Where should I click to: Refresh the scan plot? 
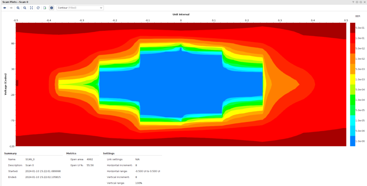tap(38, 8)
